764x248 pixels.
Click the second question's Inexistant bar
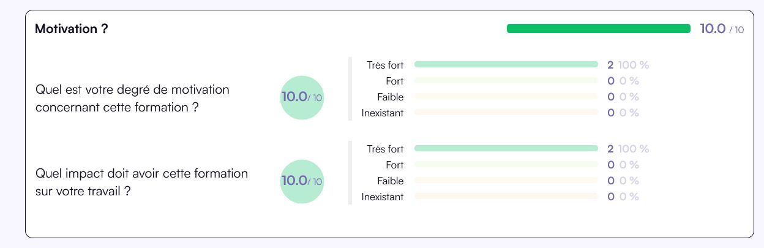click(506, 197)
